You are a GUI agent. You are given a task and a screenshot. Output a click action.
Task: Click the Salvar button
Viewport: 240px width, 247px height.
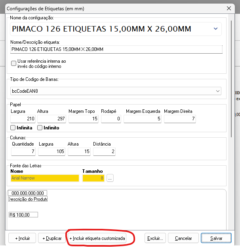[x=216, y=238]
